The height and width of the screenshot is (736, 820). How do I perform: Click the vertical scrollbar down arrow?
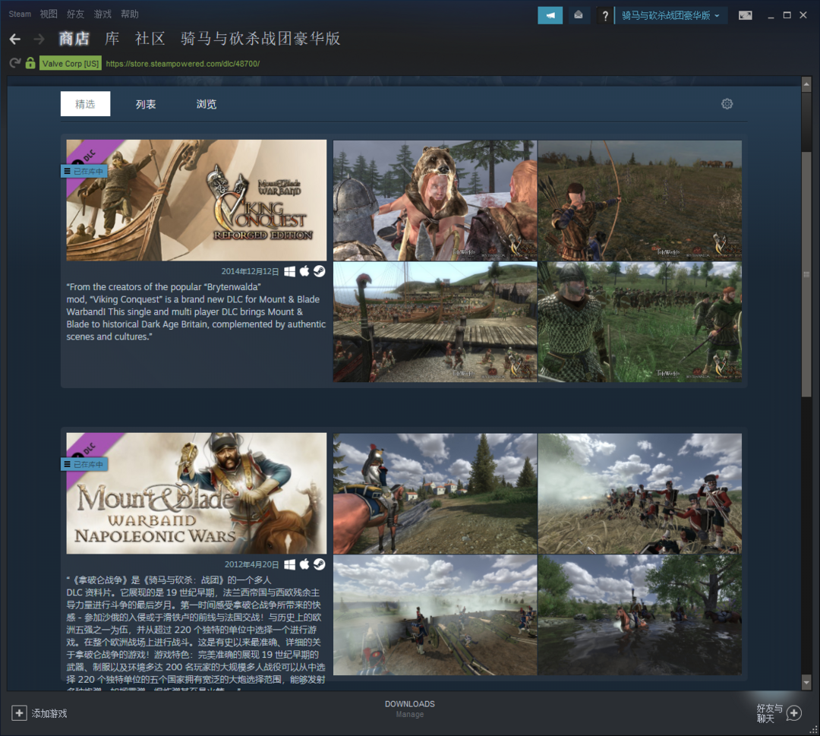(806, 683)
